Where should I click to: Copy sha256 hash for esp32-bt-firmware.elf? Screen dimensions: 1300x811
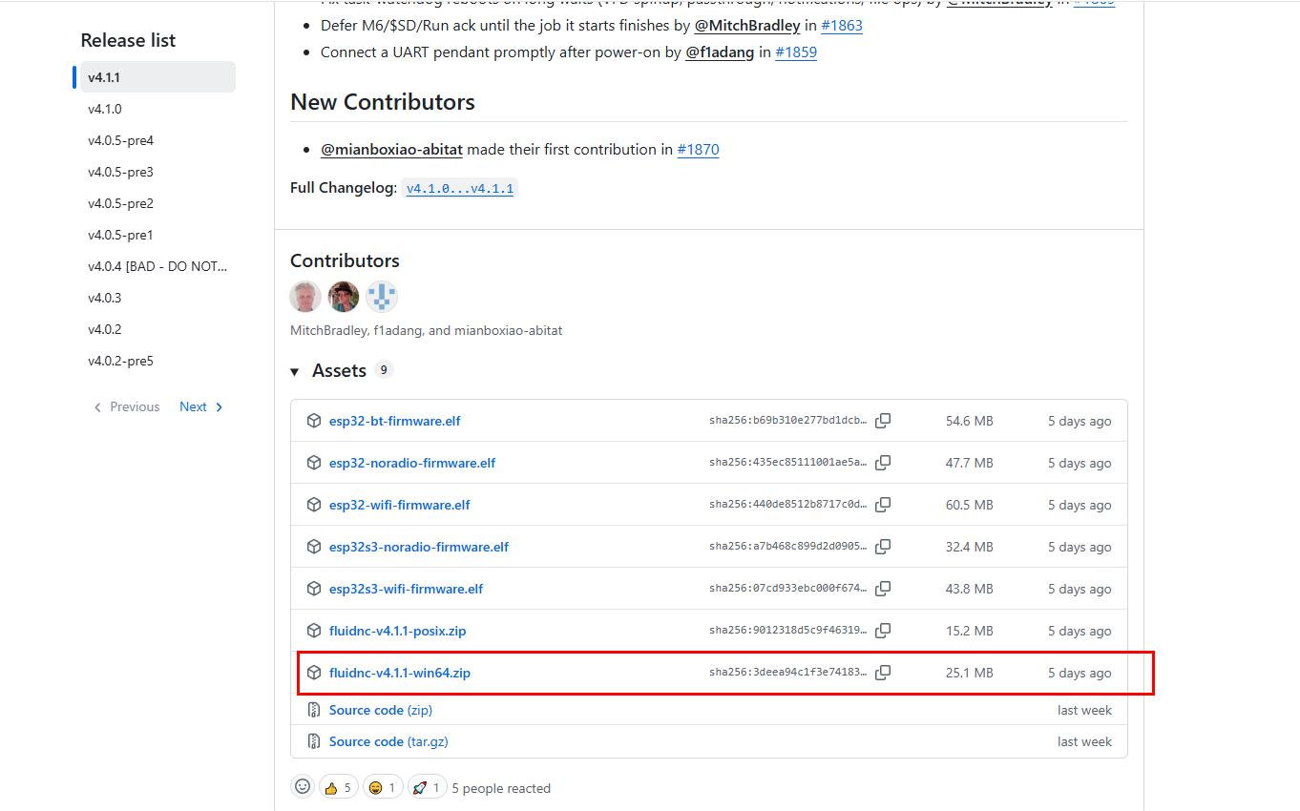pos(883,421)
